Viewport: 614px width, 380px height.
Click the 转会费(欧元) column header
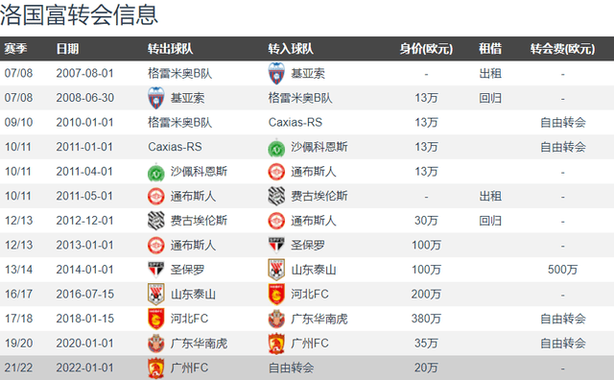(x=562, y=49)
